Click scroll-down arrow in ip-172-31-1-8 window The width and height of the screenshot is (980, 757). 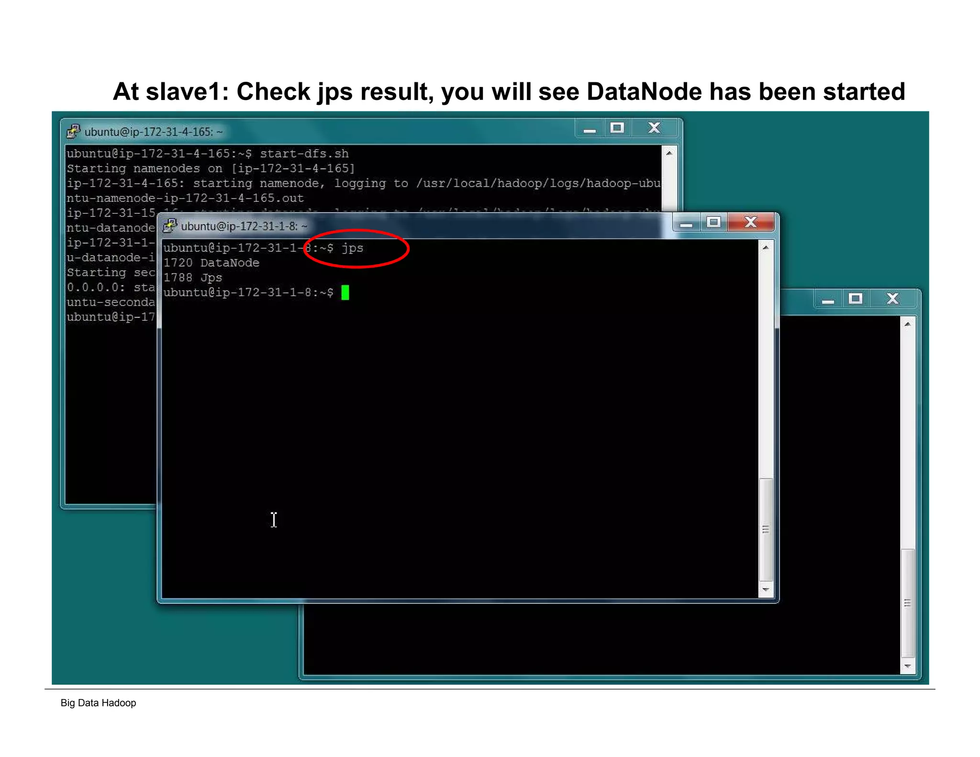766,590
